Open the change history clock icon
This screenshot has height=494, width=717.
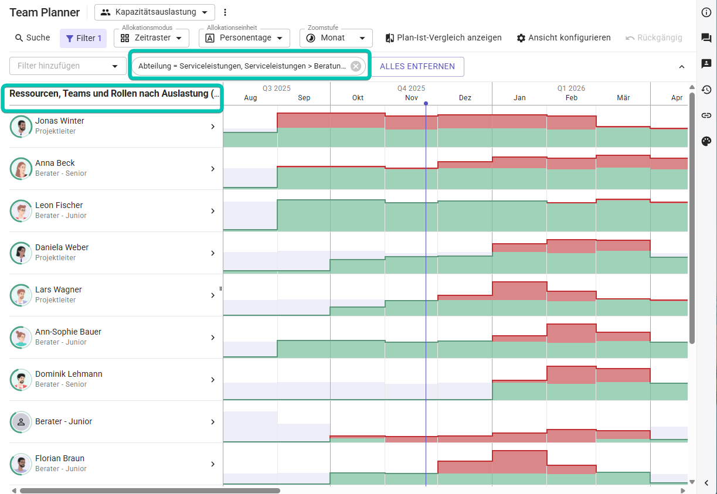click(x=706, y=90)
